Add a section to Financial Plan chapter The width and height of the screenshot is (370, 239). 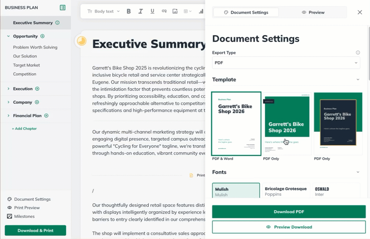(x=46, y=115)
